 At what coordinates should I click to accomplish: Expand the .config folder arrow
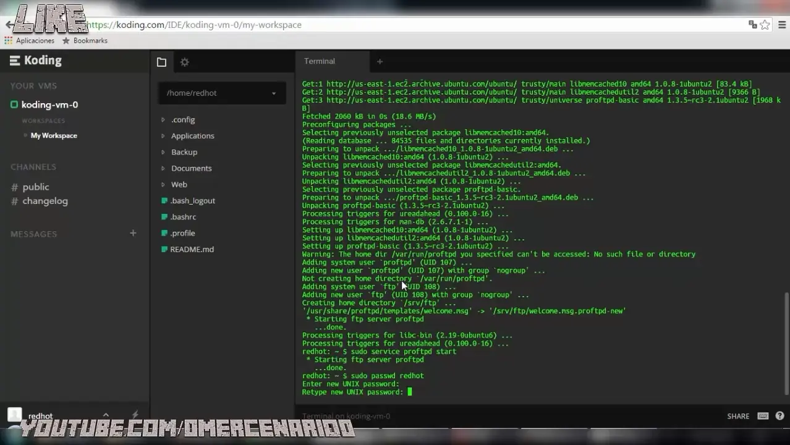click(x=163, y=119)
